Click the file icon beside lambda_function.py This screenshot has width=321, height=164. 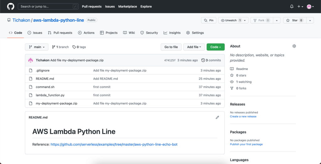pos(30,95)
